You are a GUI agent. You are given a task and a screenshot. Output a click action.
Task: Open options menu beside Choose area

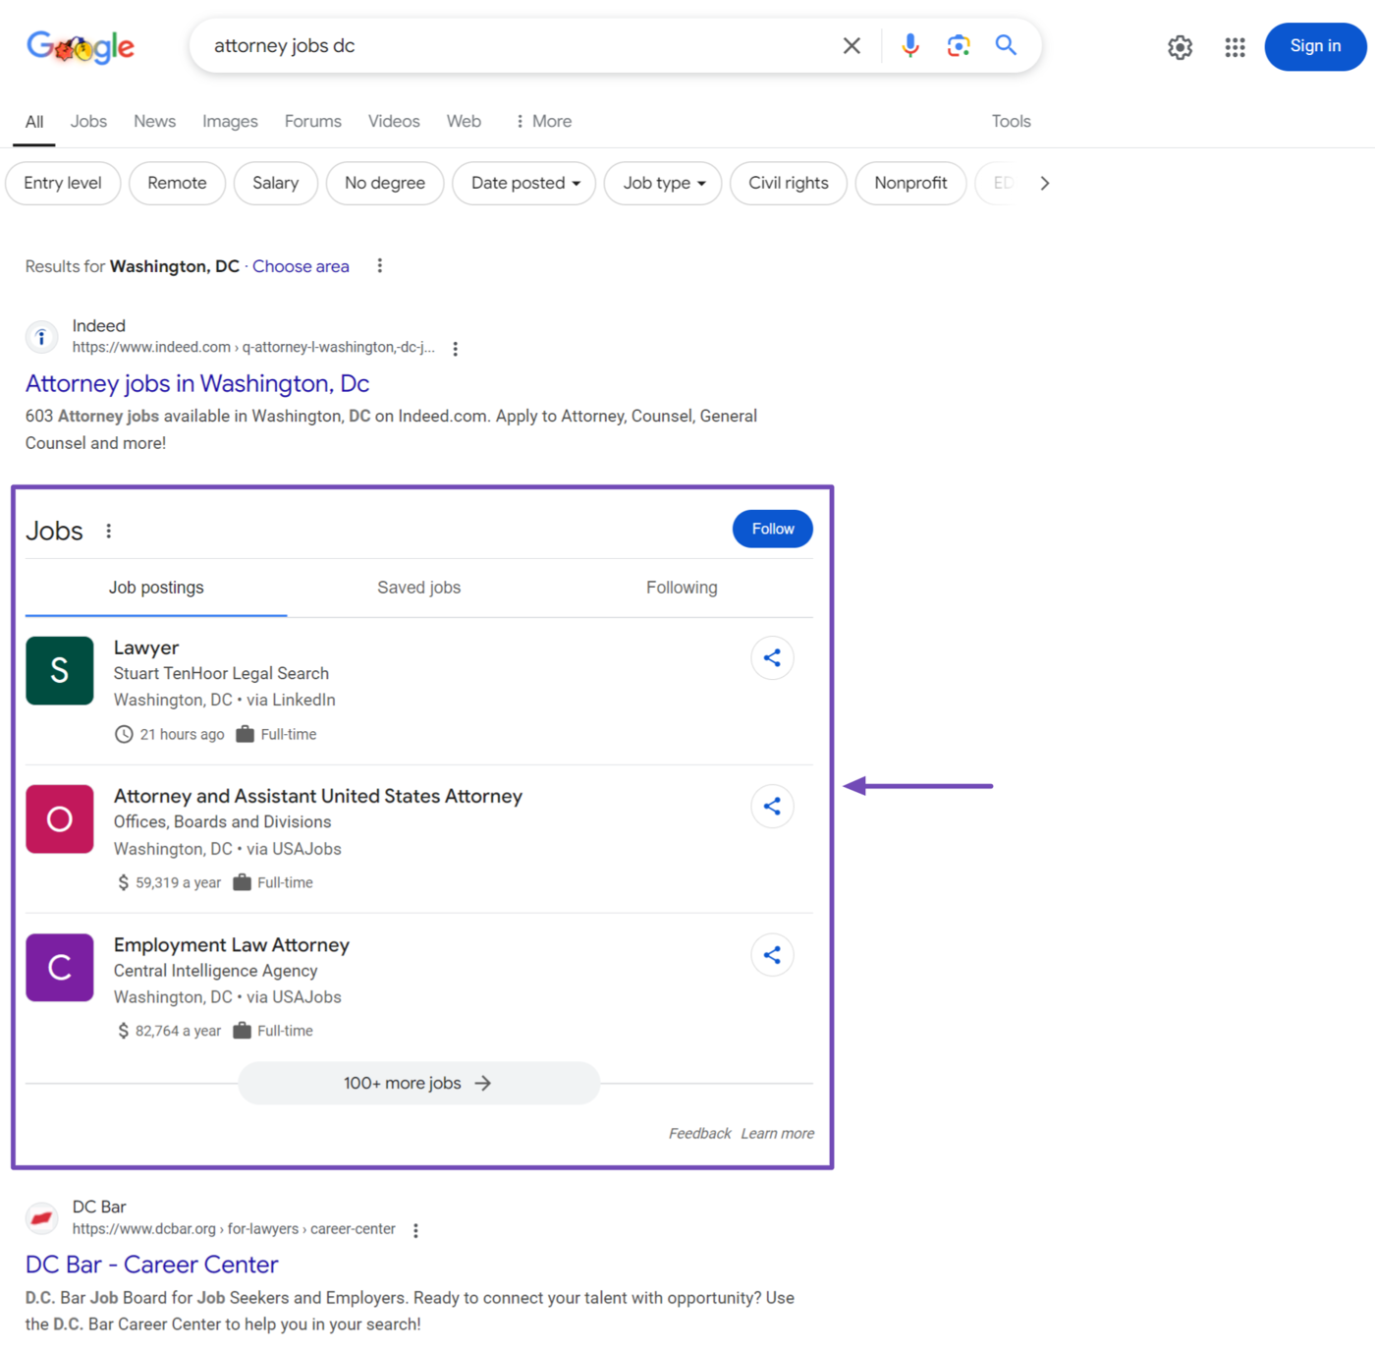pyautogui.click(x=380, y=266)
